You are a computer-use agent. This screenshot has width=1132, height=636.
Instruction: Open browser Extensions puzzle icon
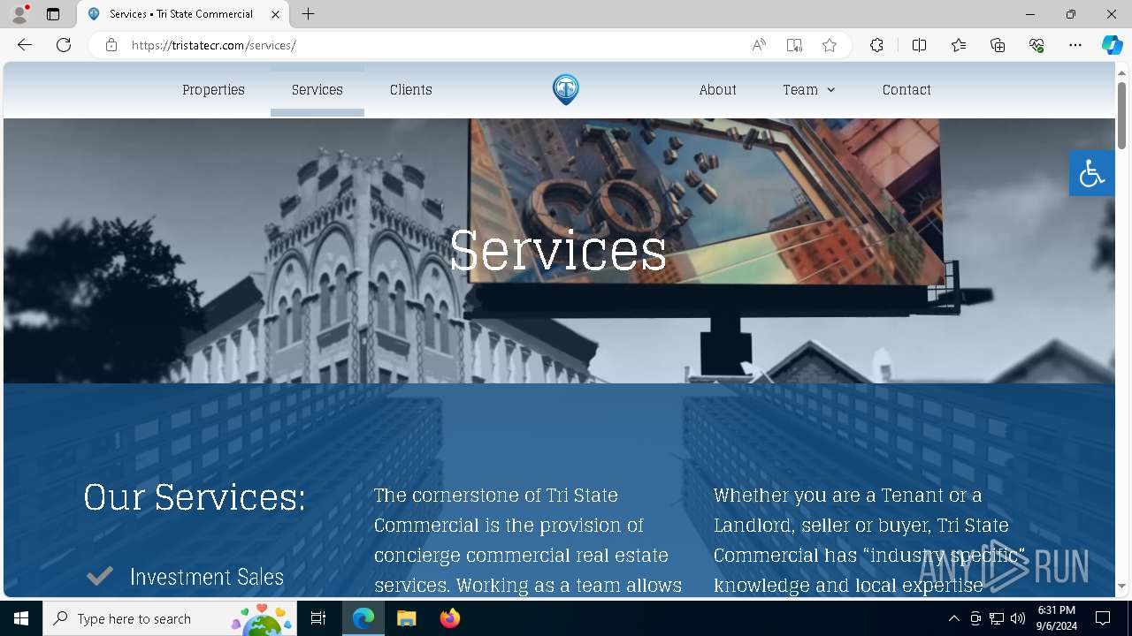(876, 45)
